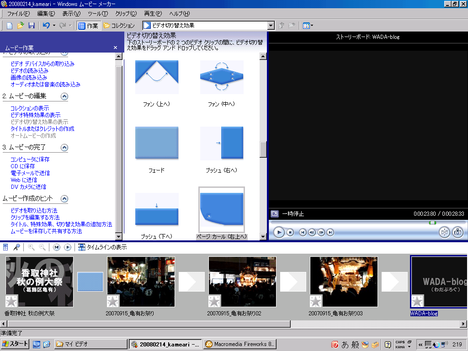Click the コンピュータに保存 link
Viewport: 468px width, 351px height.
pyautogui.click(x=30, y=160)
